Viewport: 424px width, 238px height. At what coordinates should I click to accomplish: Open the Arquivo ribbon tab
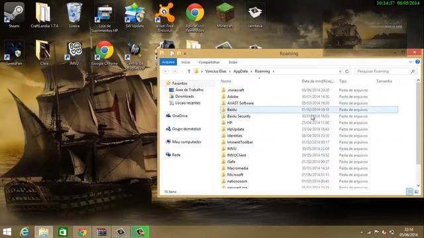[168, 62]
